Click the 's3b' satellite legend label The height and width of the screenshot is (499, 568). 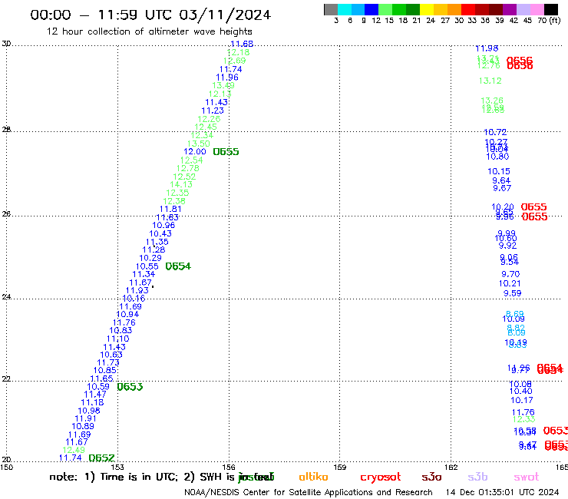(x=477, y=477)
